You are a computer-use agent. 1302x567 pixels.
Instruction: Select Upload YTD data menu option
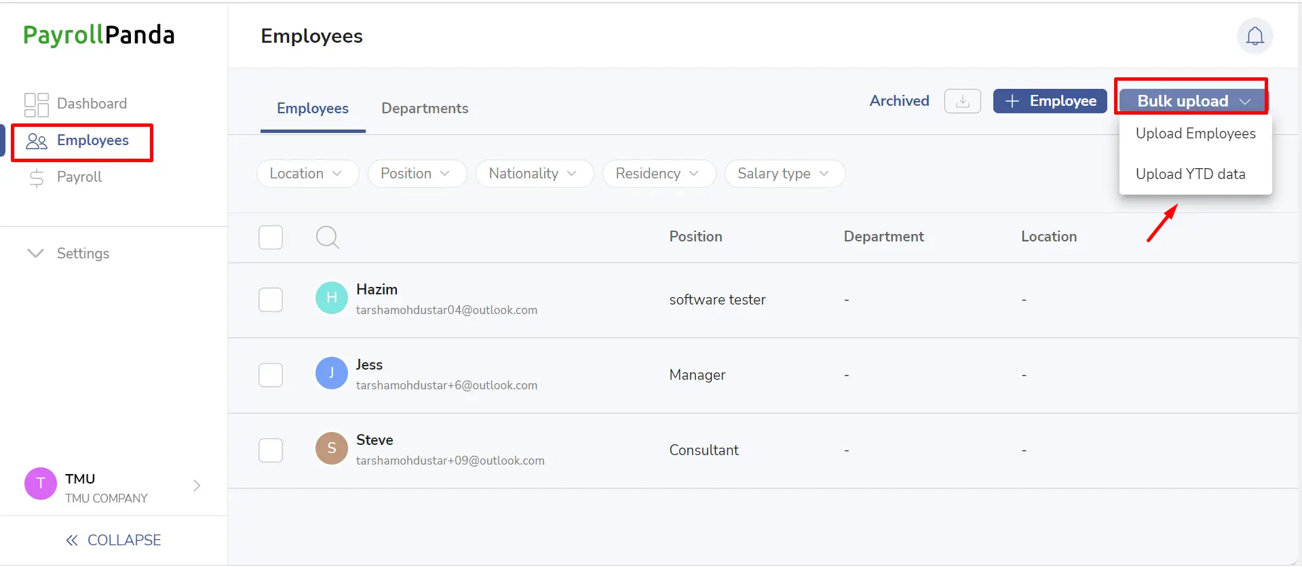(1190, 174)
